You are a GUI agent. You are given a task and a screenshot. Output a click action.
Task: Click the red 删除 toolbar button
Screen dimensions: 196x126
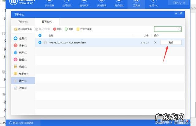tap(57, 29)
